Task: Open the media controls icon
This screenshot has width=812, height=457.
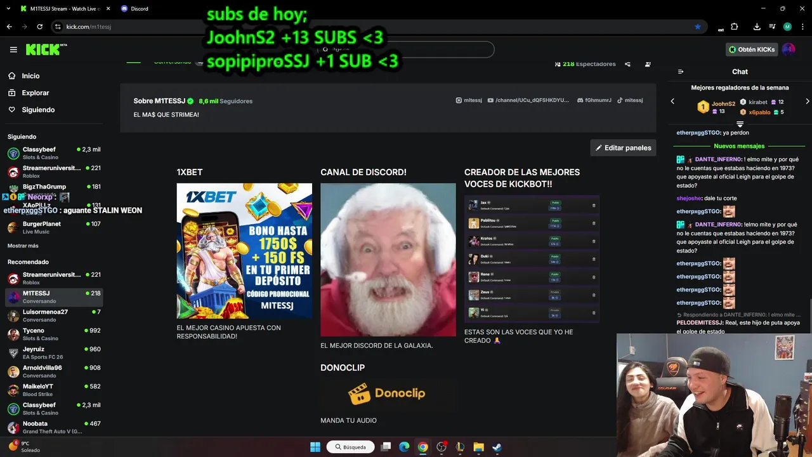Action: (x=772, y=27)
